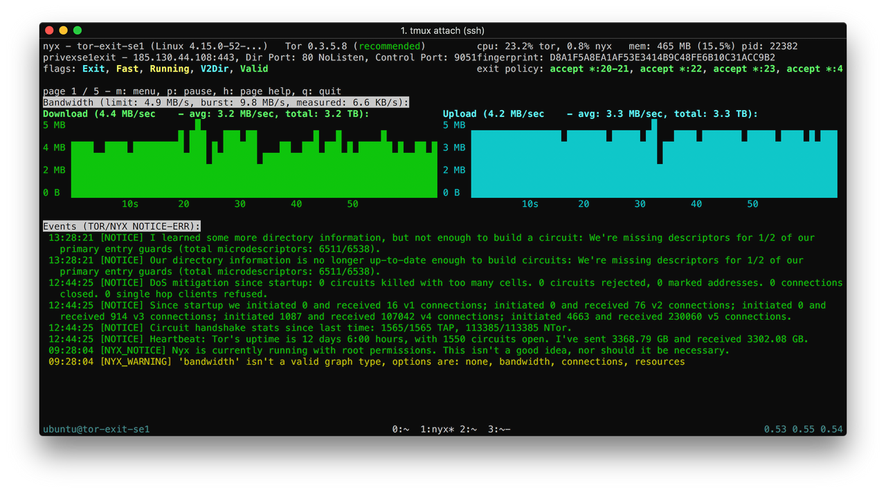Click the 'Our directory information is no longer' notice
This screenshot has height=492, width=886.
[426, 266]
